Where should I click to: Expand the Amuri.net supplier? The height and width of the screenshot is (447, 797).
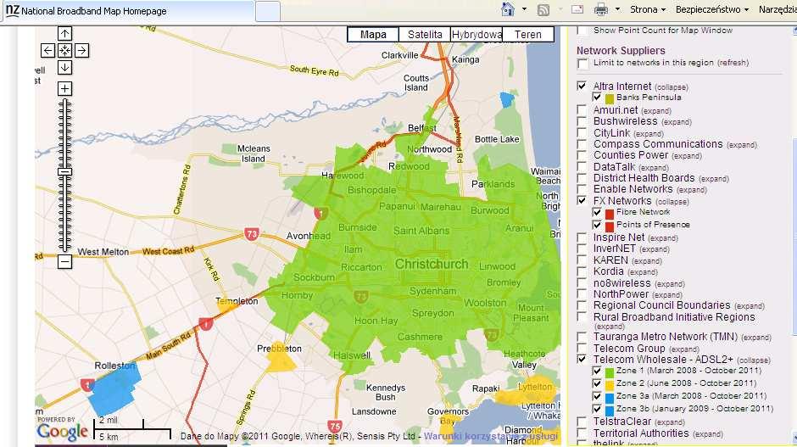pos(656,111)
